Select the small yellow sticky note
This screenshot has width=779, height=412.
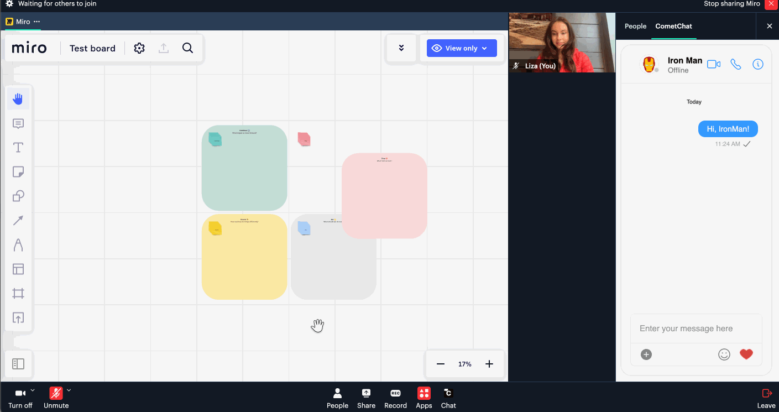[215, 228]
